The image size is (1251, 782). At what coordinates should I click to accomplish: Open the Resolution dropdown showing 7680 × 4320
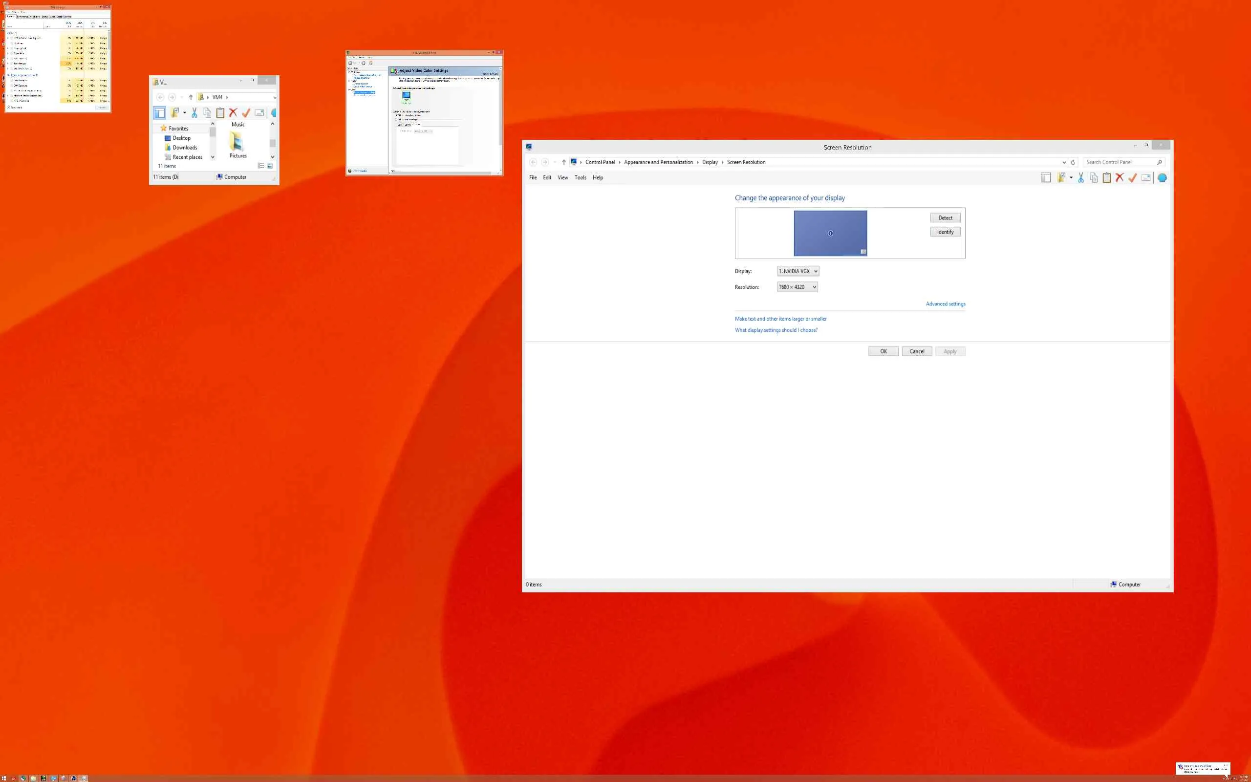click(797, 287)
